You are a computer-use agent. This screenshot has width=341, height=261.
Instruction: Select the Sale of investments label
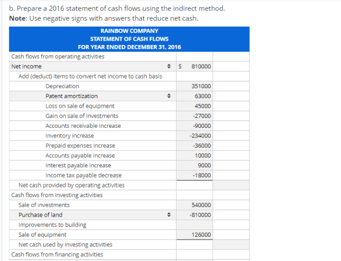click(44, 205)
